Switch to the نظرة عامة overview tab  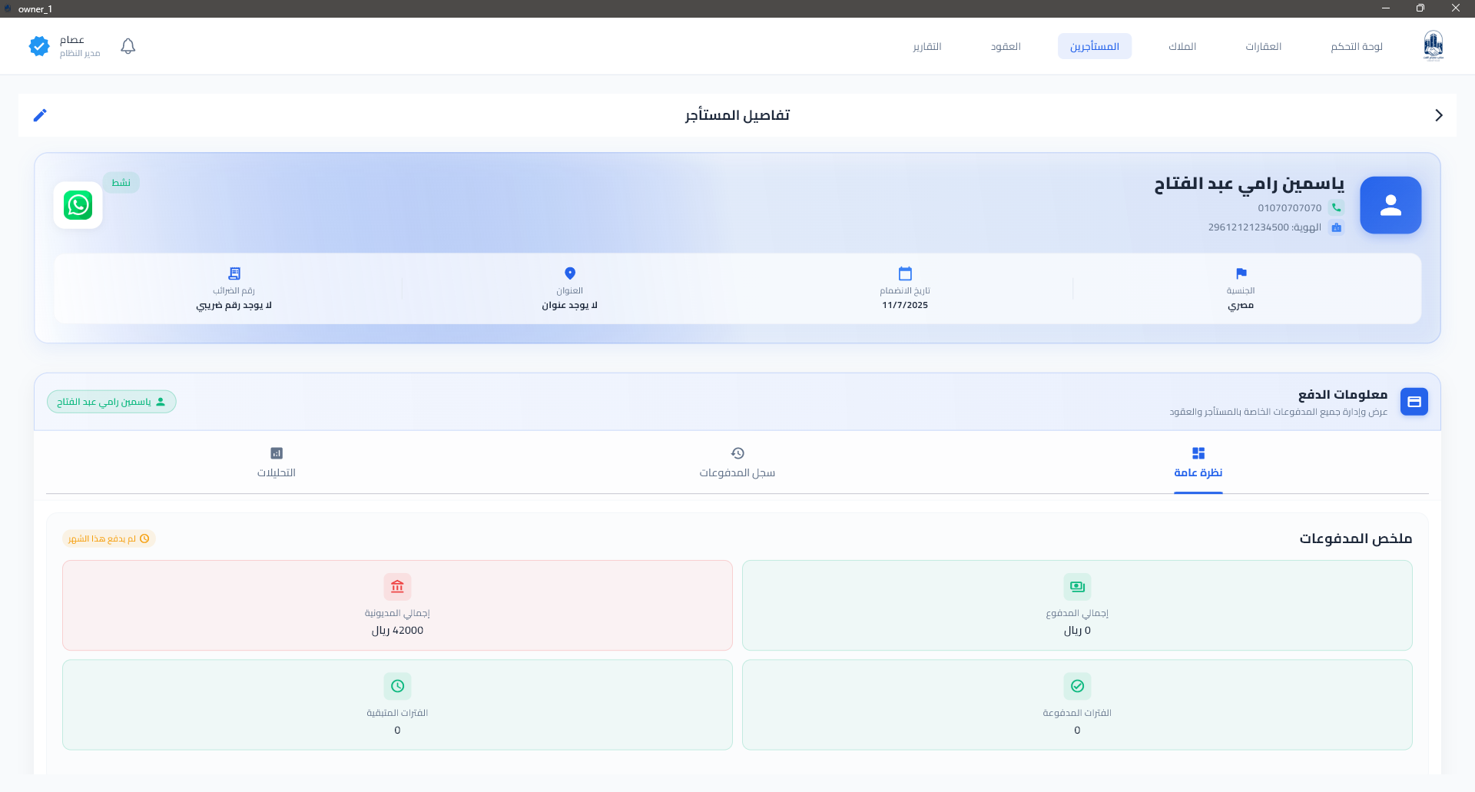[x=1198, y=463]
